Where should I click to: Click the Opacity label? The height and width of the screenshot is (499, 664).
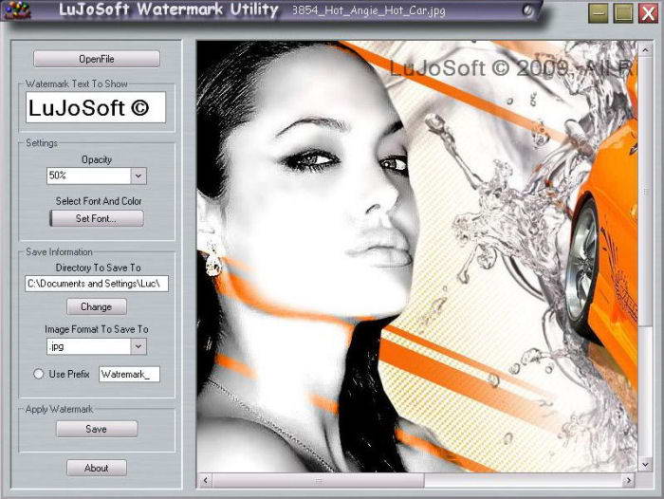[x=97, y=159]
